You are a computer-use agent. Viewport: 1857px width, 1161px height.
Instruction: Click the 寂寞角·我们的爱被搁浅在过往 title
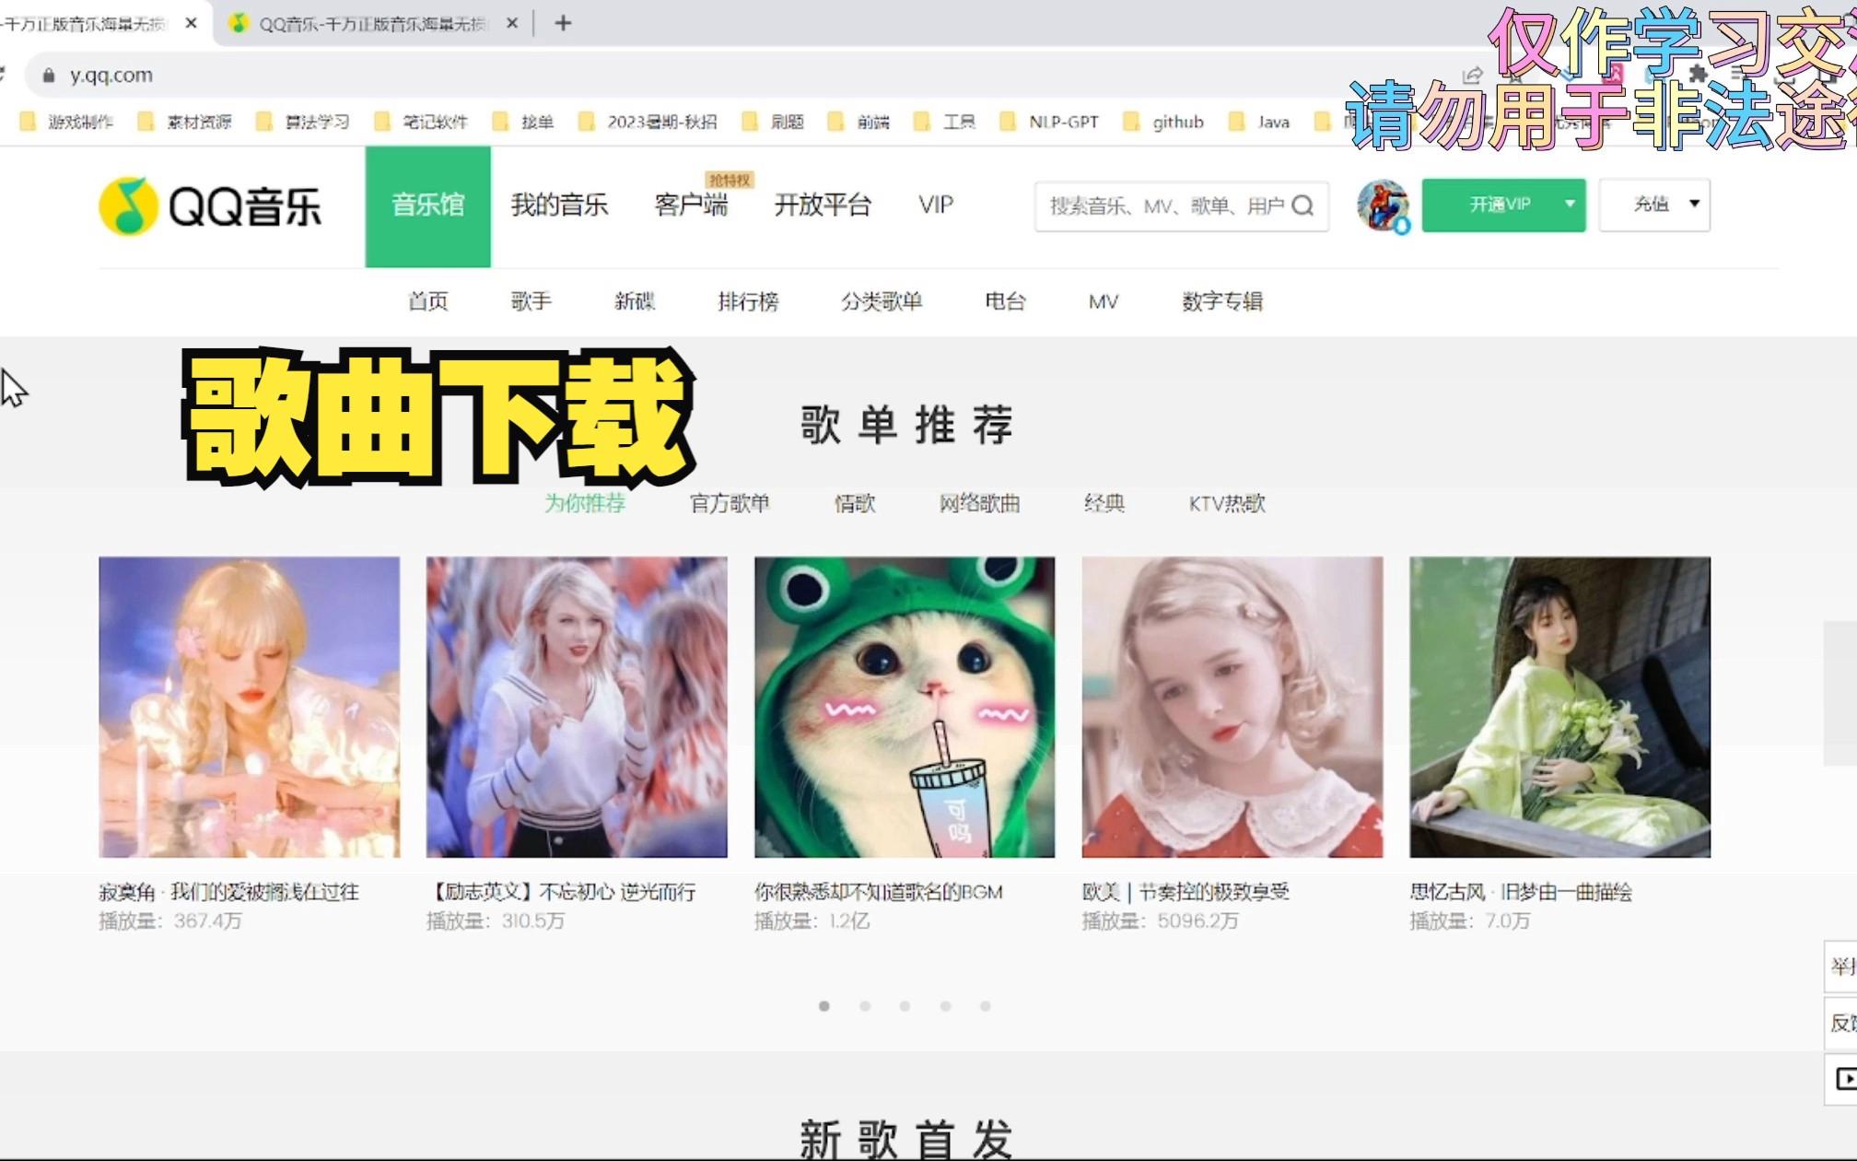pyautogui.click(x=229, y=892)
